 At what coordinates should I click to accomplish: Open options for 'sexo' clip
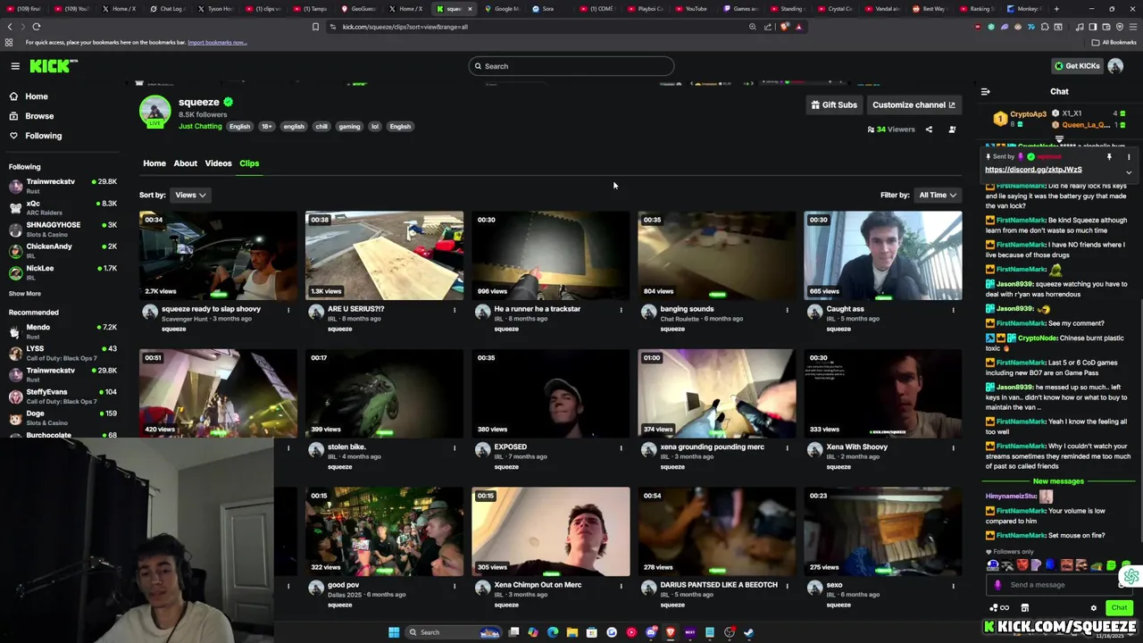coord(953,586)
